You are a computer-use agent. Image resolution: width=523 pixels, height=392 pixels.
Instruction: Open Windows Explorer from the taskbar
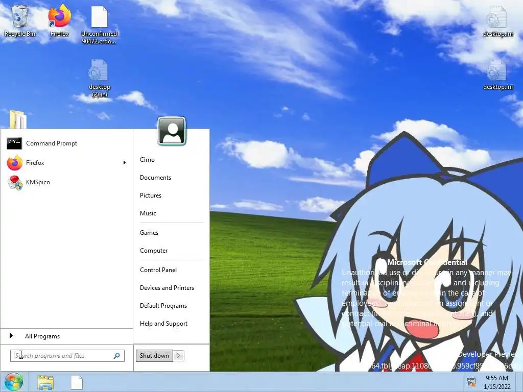click(x=45, y=382)
